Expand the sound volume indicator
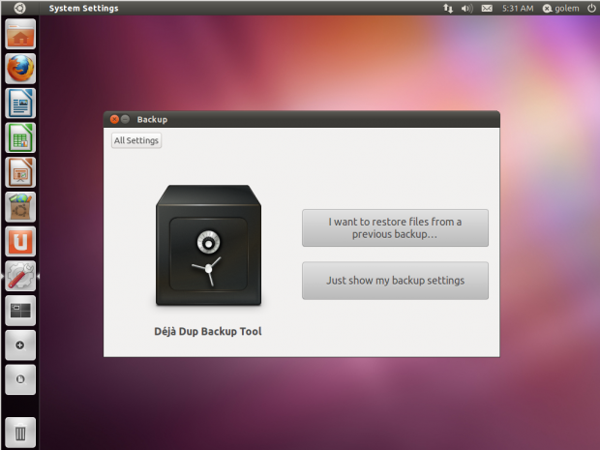This screenshot has width=600, height=450. coord(467,8)
